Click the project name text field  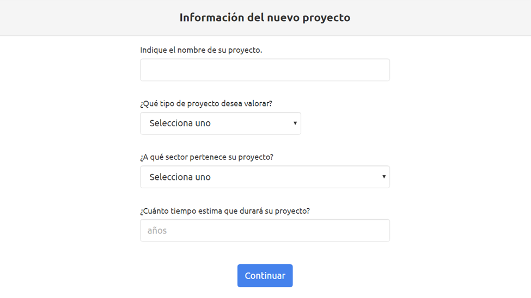(x=265, y=70)
